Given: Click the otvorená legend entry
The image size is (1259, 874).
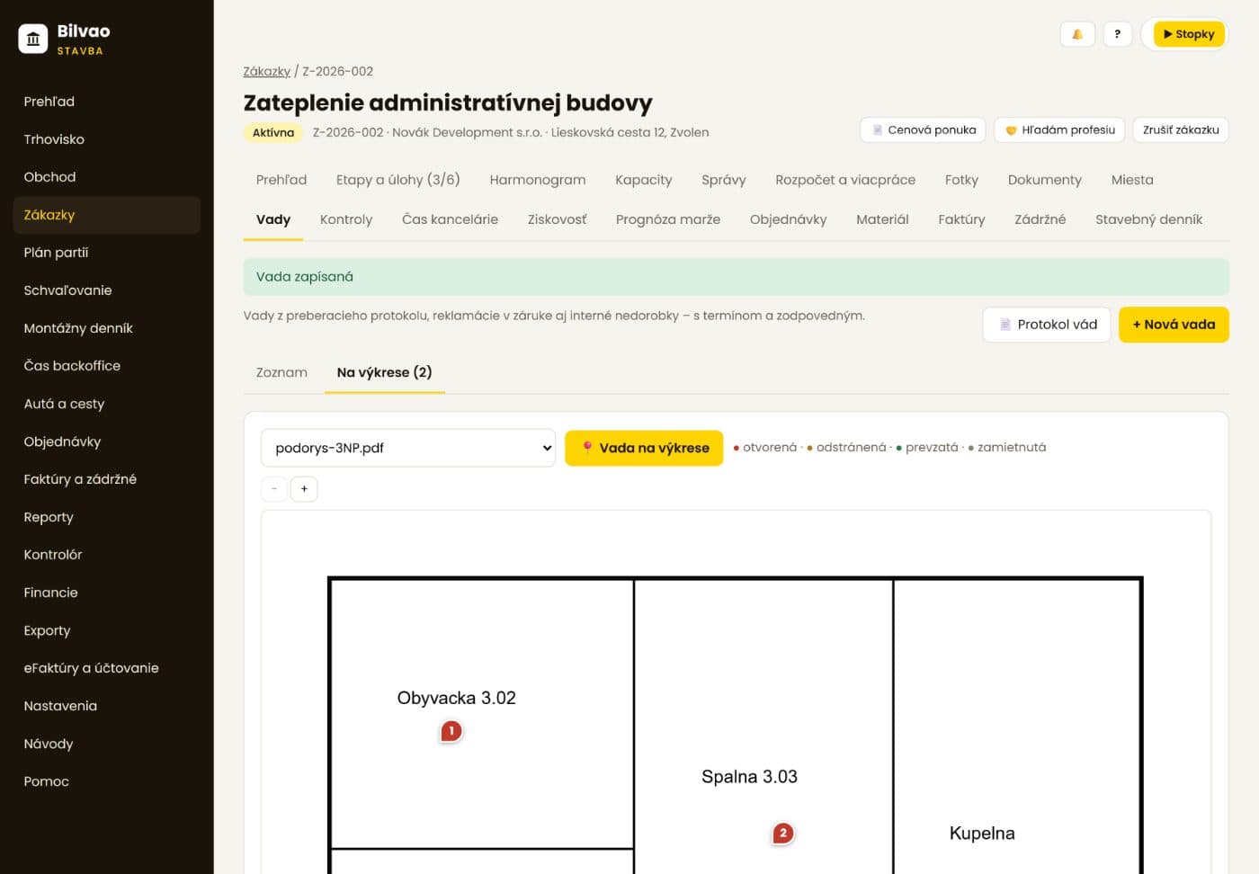Looking at the screenshot, I should pos(764,447).
